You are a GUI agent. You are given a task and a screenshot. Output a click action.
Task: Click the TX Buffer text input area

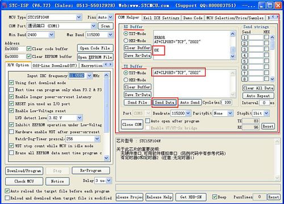pos(191,83)
